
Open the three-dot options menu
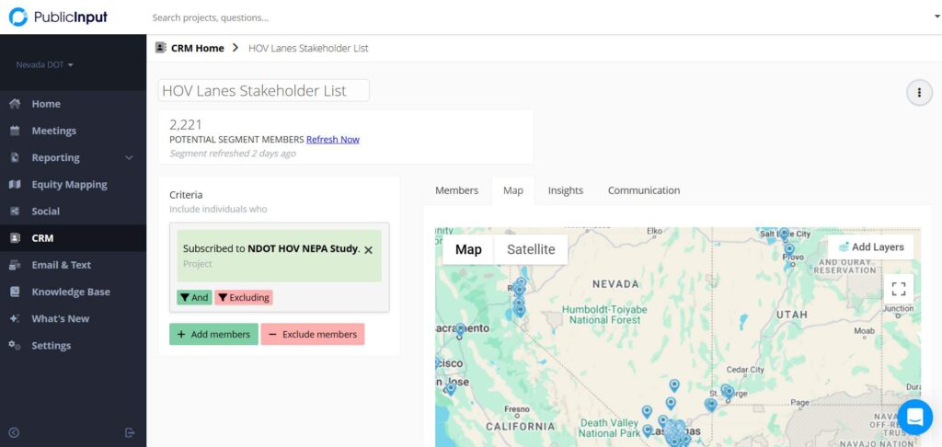(918, 93)
